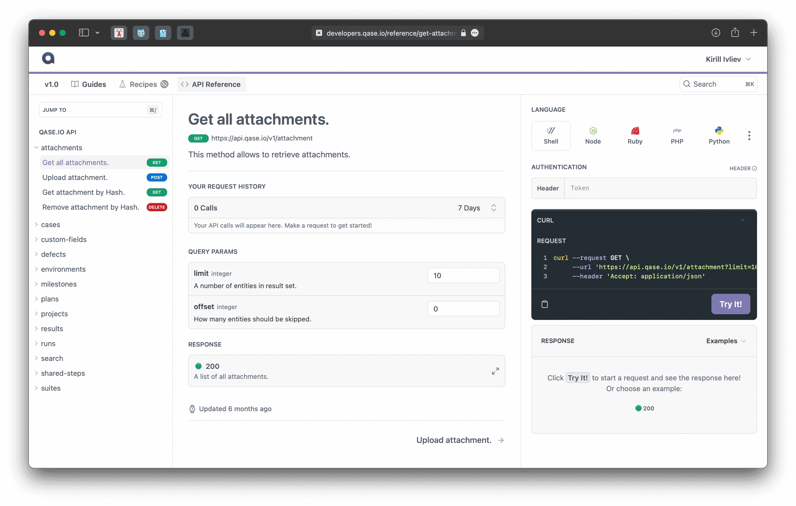This screenshot has width=796, height=506.
Task: Copy the cURL request with clipboard icon
Action: point(545,304)
